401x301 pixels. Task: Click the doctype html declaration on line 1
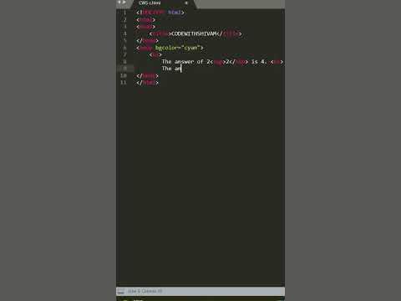pyautogui.click(x=160, y=13)
